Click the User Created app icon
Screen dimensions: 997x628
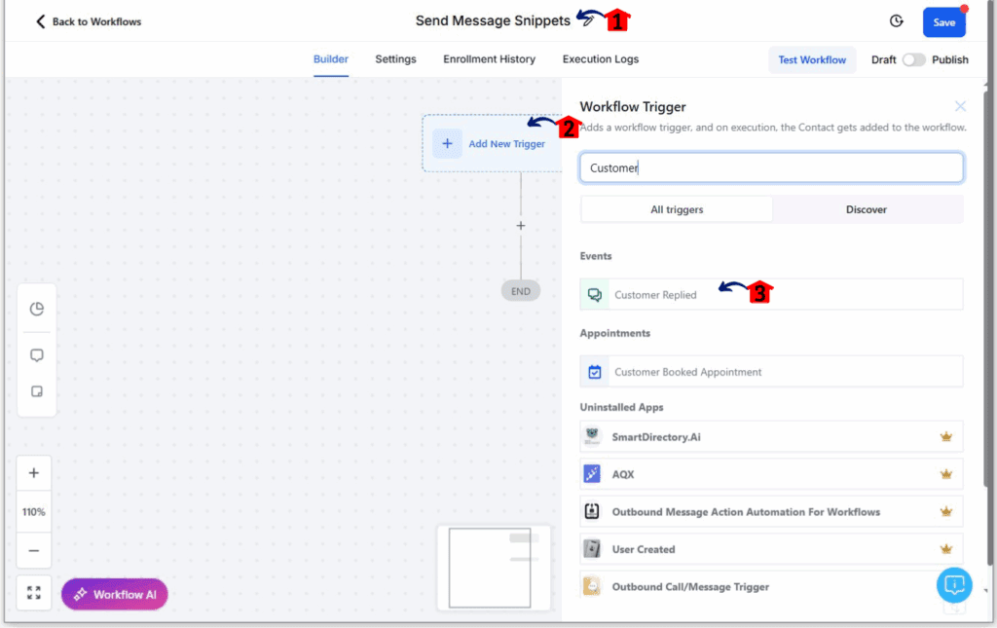click(592, 548)
